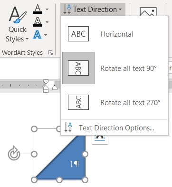The height and width of the screenshot is (187, 172).
Task: Choose Rotate all text 90° option
Action: coord(115,68)
